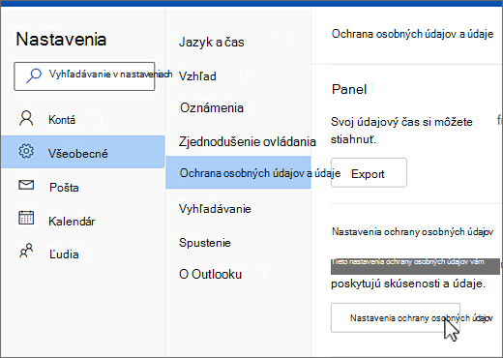Click the magnifier icon in settings search
Image resolution: width=503 pixels, height=358 pixels.
[x=34, y=75]
